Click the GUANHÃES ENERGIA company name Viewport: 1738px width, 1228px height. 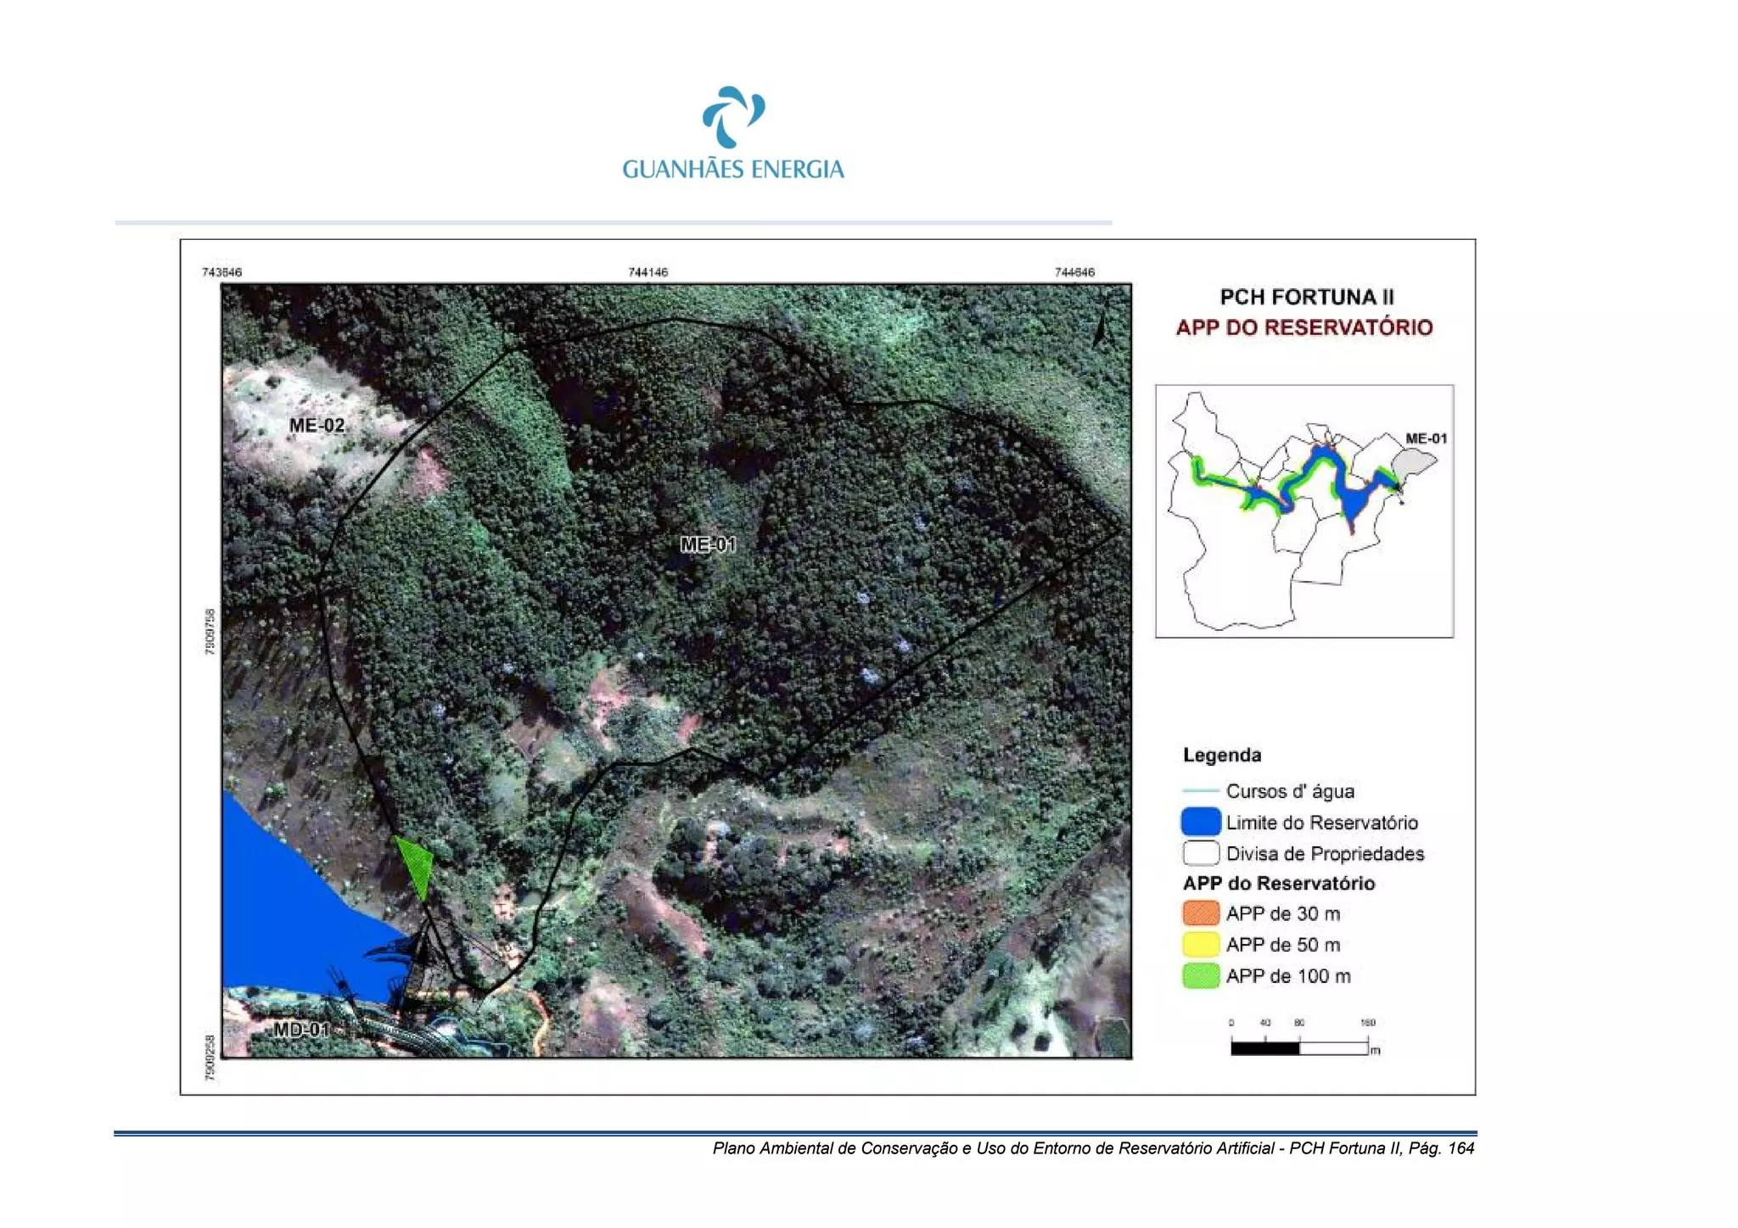coord(733,169)
